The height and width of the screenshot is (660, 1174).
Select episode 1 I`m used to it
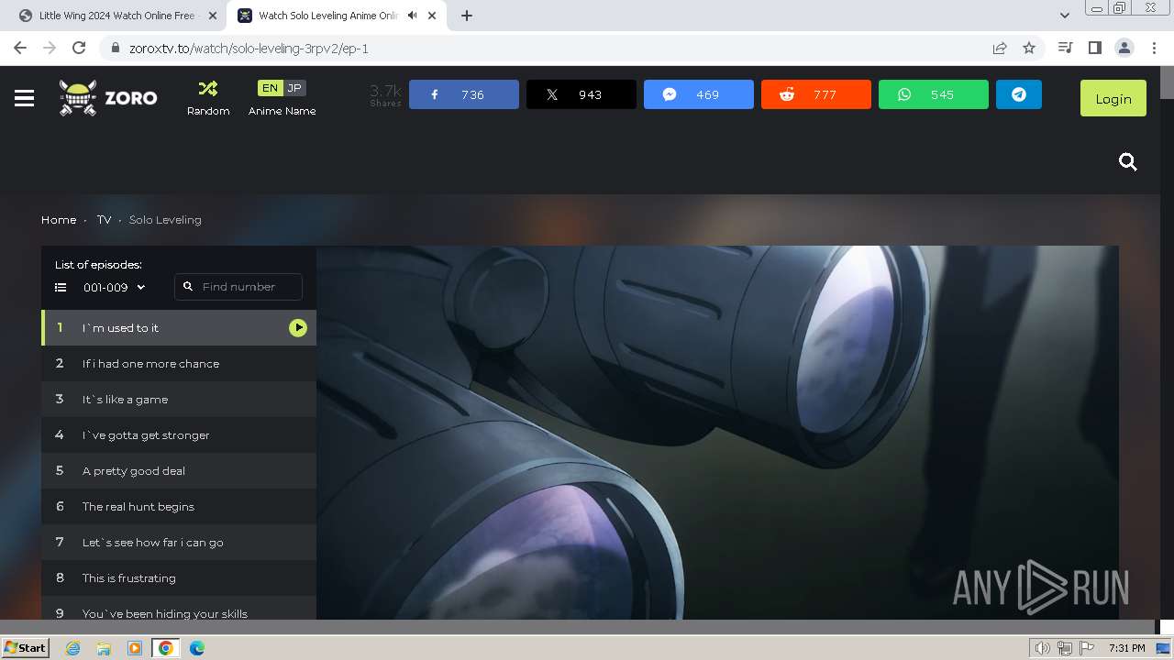[179, 327]
